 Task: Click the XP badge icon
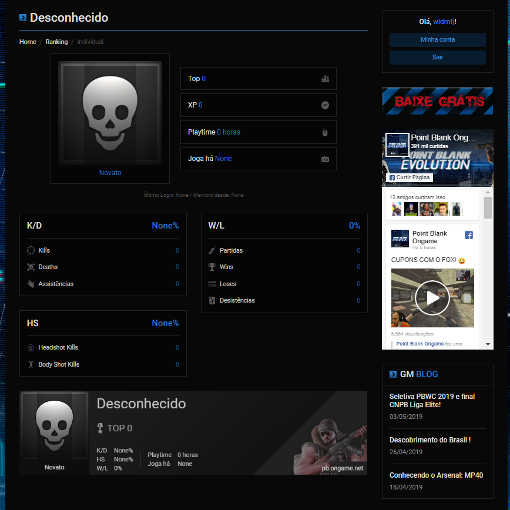point(325,105)
